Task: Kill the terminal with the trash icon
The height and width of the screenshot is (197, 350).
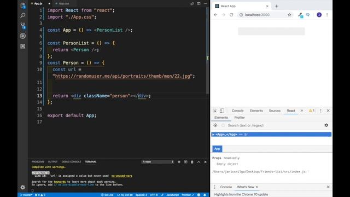Action: [192, 162]
